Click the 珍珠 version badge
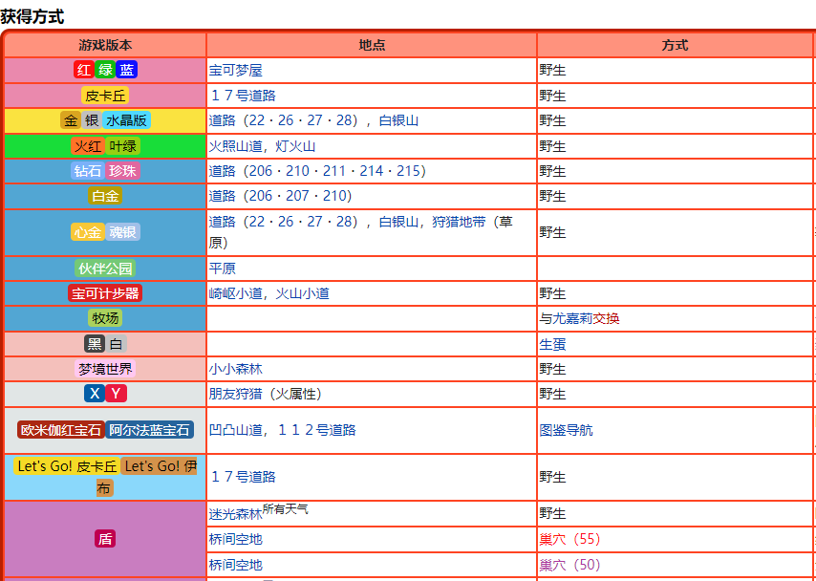Screen dimensions: 816x581 click(x=123, y=171)
